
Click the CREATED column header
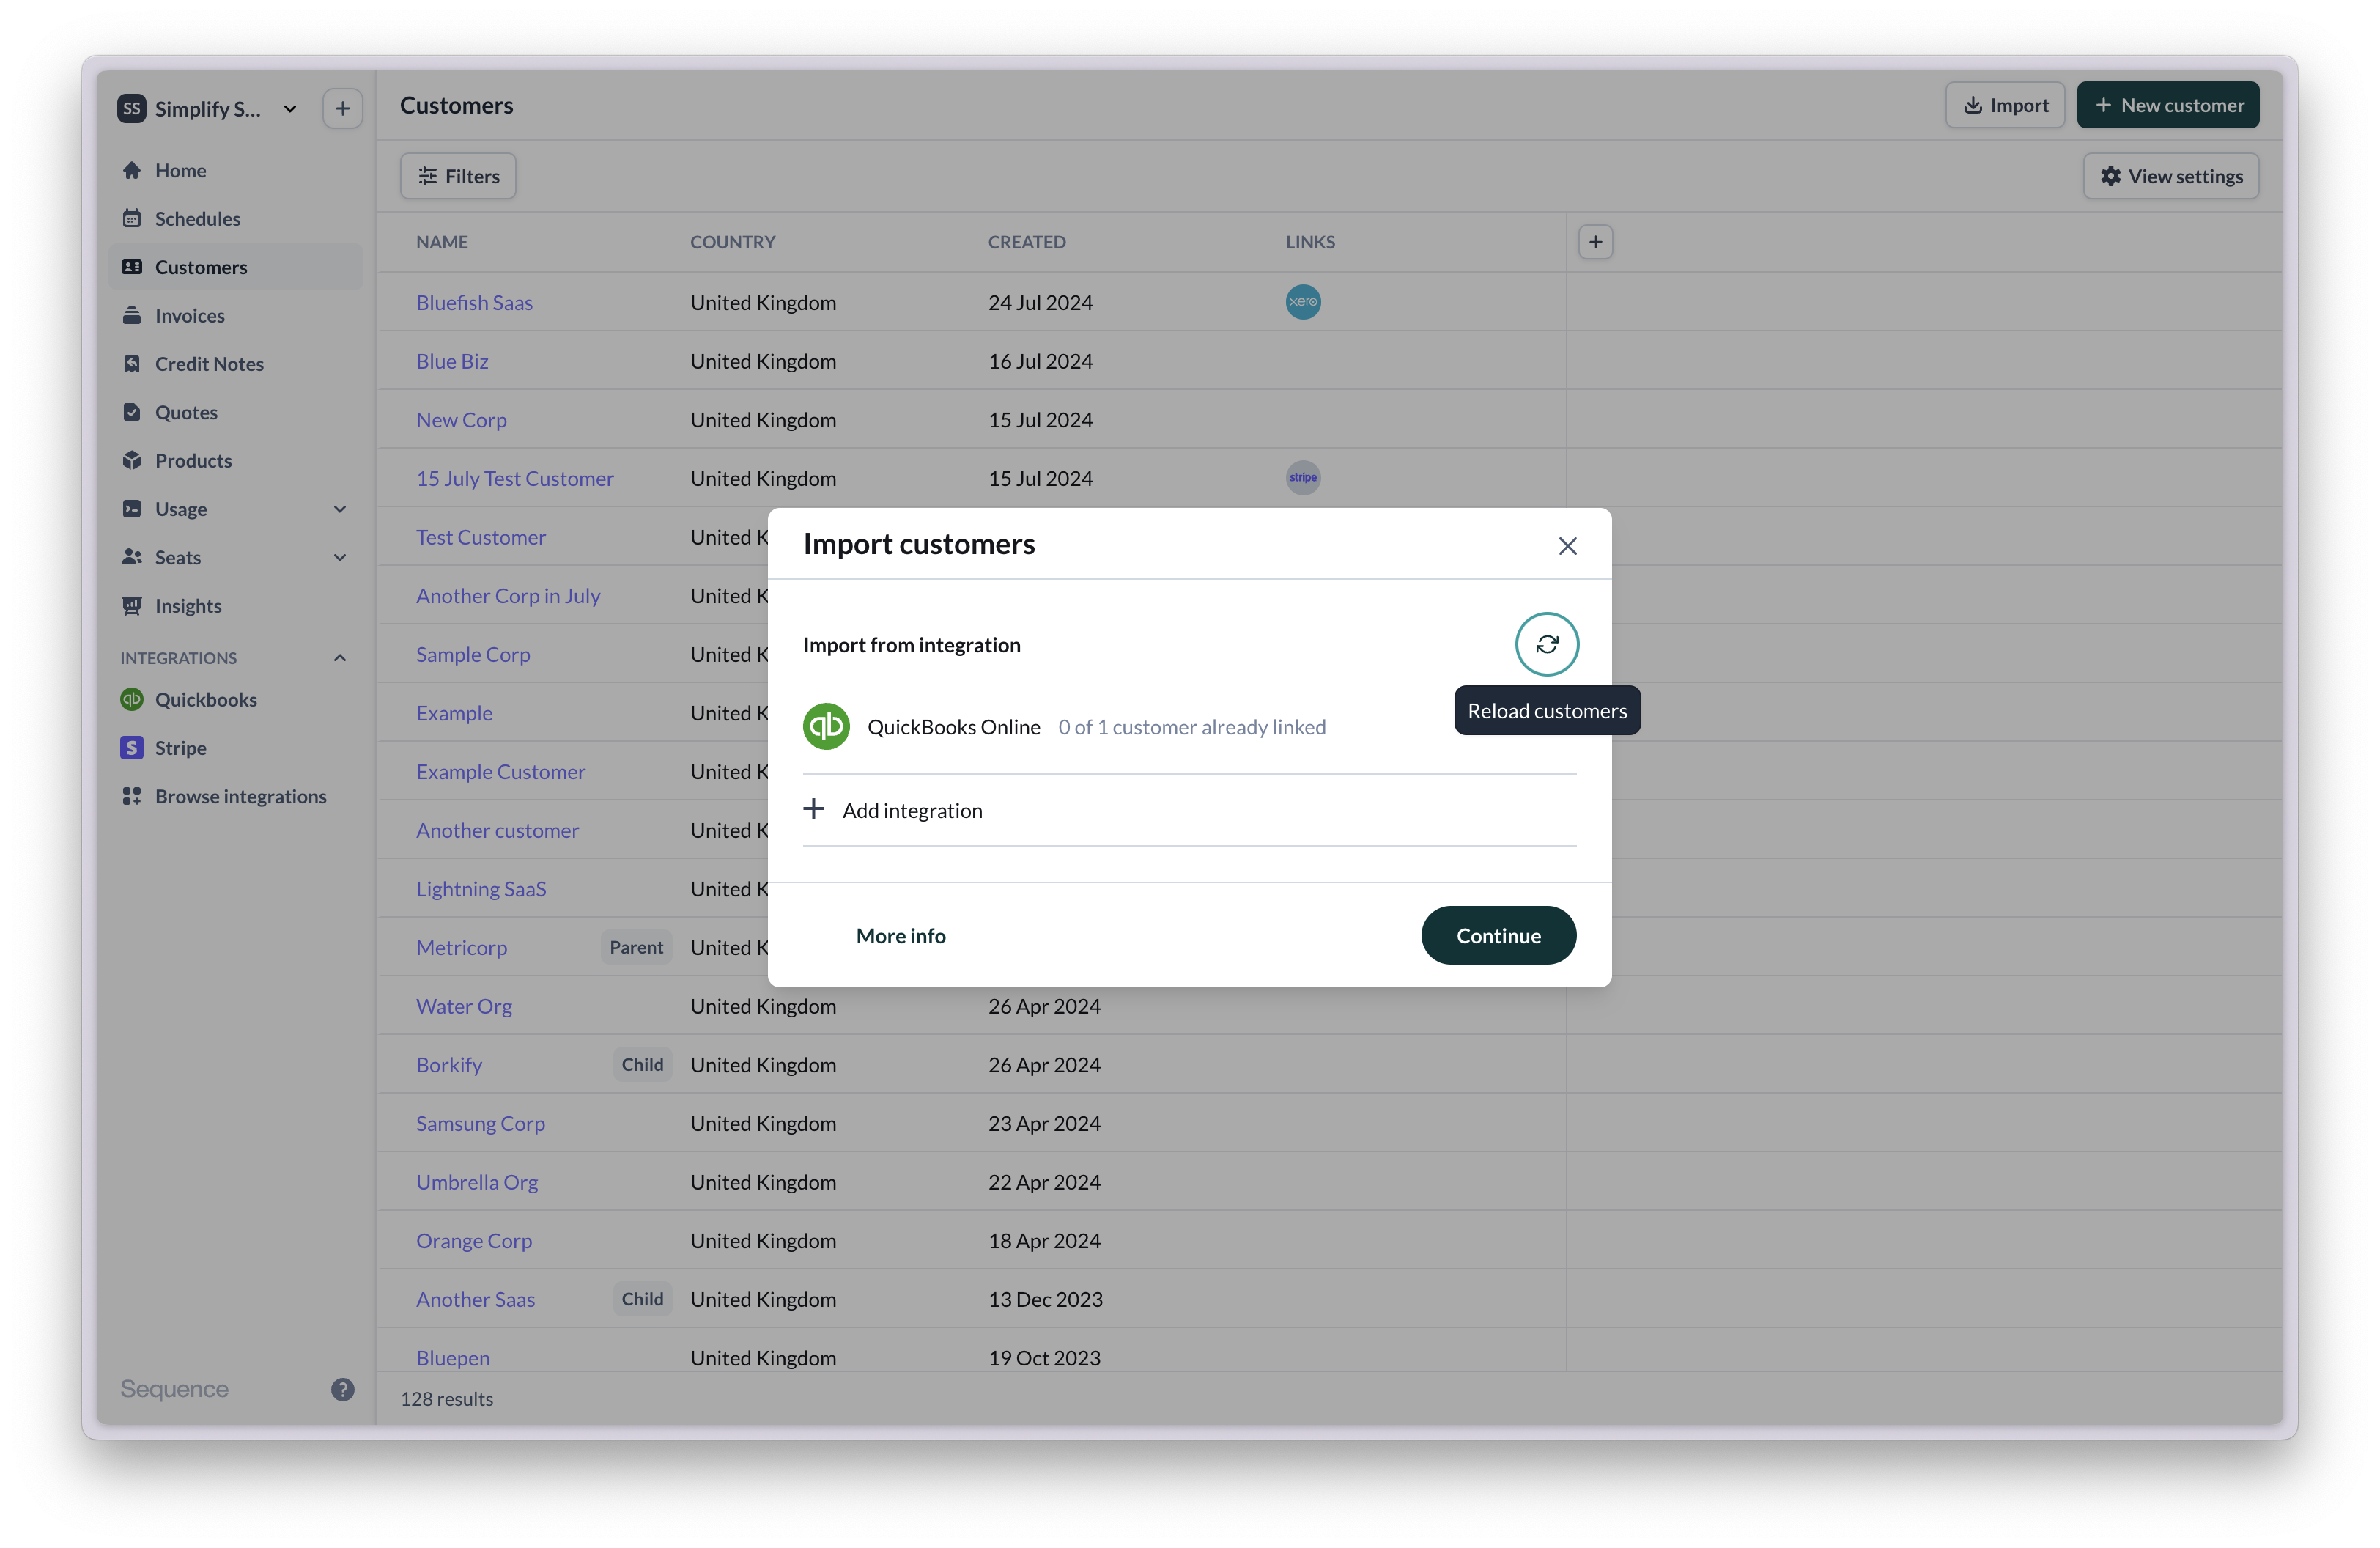pos(1026,242)
